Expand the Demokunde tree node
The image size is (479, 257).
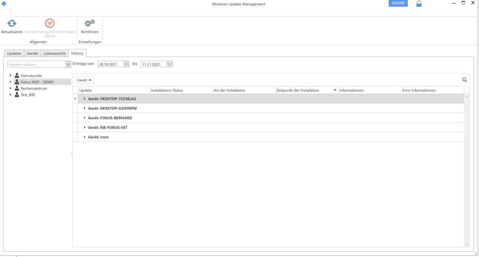coord(11,76)
